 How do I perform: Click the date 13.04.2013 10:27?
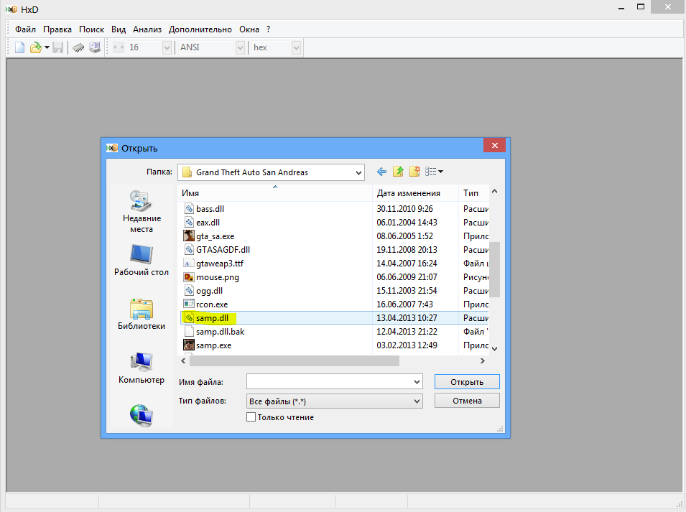(407, 318)
